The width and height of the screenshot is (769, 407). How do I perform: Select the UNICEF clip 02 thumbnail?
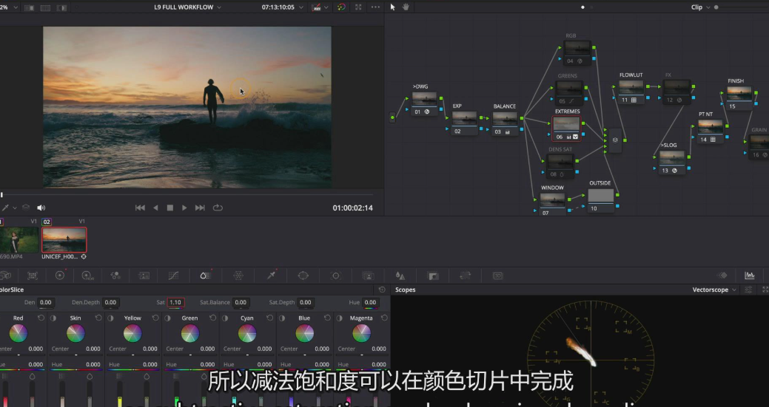click(x=64, y=240)
